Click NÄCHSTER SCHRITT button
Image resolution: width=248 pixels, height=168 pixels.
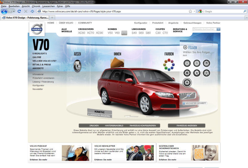pos(195,103)
